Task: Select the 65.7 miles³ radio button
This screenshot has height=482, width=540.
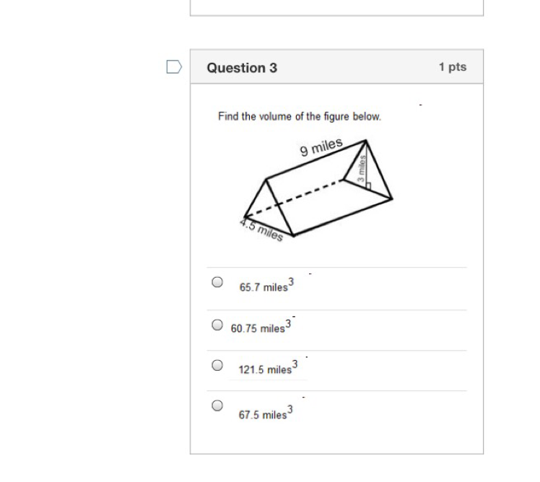Action: click(x=217, y=282)
